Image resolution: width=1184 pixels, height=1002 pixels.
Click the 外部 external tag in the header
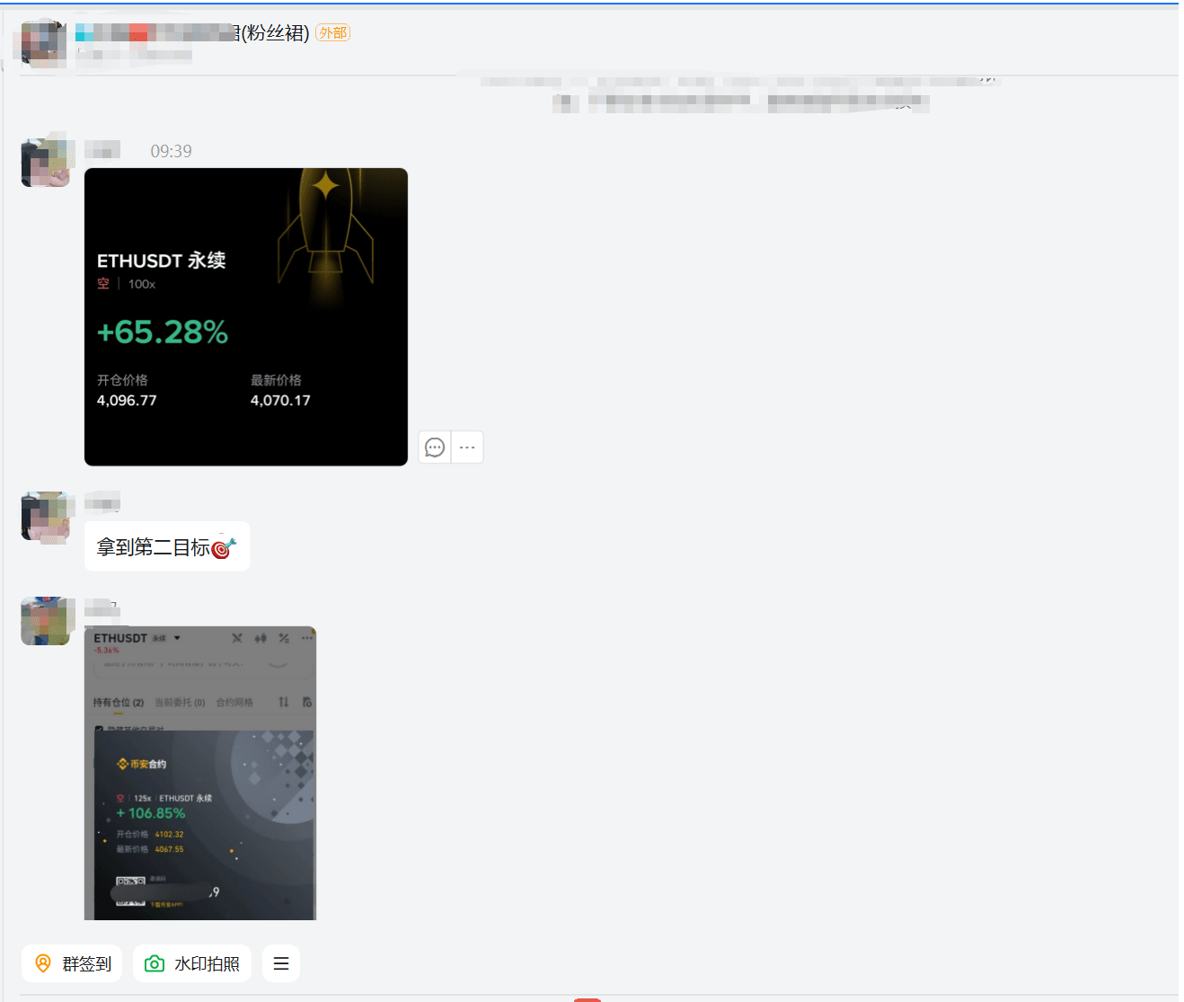click(332, 33)
